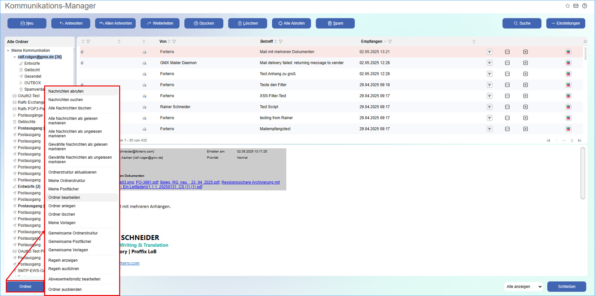Open the help question-mark icon
This screenshot has height=296, width=595.
tap(585, 6)
